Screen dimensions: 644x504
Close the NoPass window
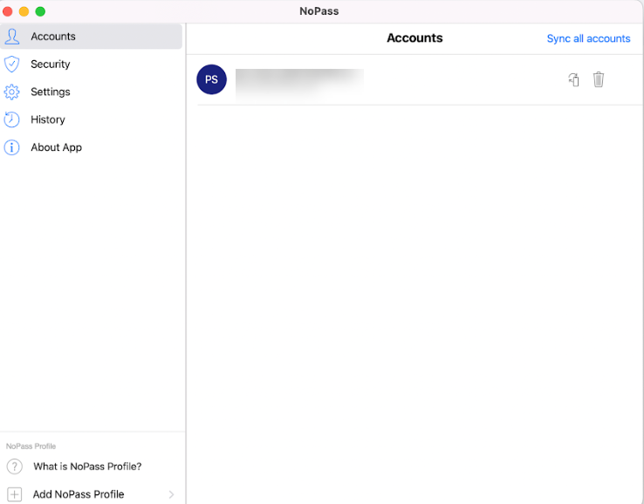tap(7, 11)
